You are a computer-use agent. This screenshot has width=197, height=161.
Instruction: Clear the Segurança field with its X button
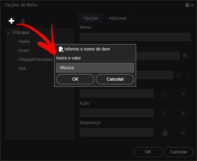tap(183, 133)
